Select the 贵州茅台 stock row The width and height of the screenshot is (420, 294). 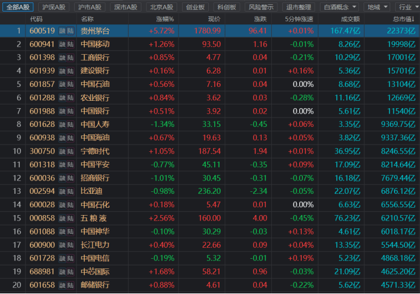coord(210,31)
